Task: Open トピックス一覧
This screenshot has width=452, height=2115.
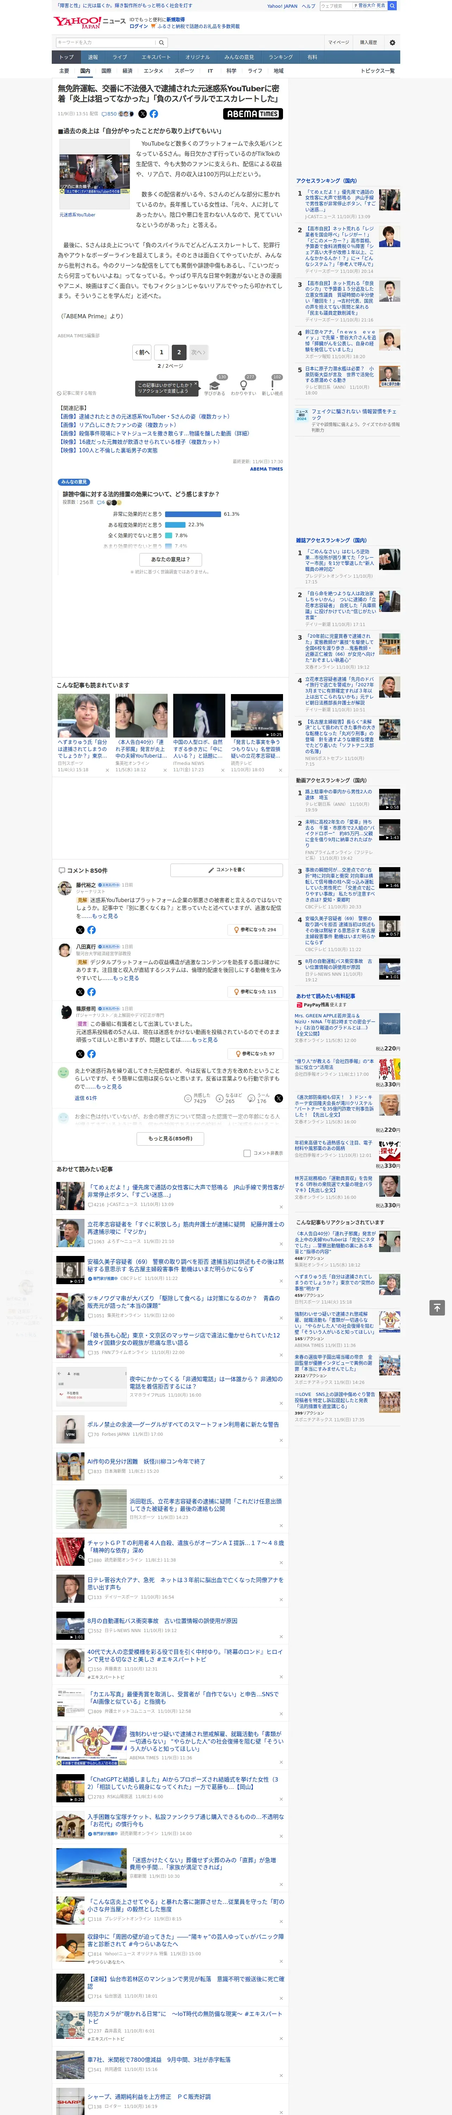Action: click(x=378, y=70)
